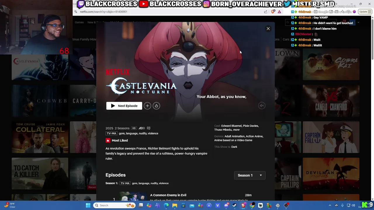Open Steam from the taskbar
The image size is (374, 210).
[235, 205]
